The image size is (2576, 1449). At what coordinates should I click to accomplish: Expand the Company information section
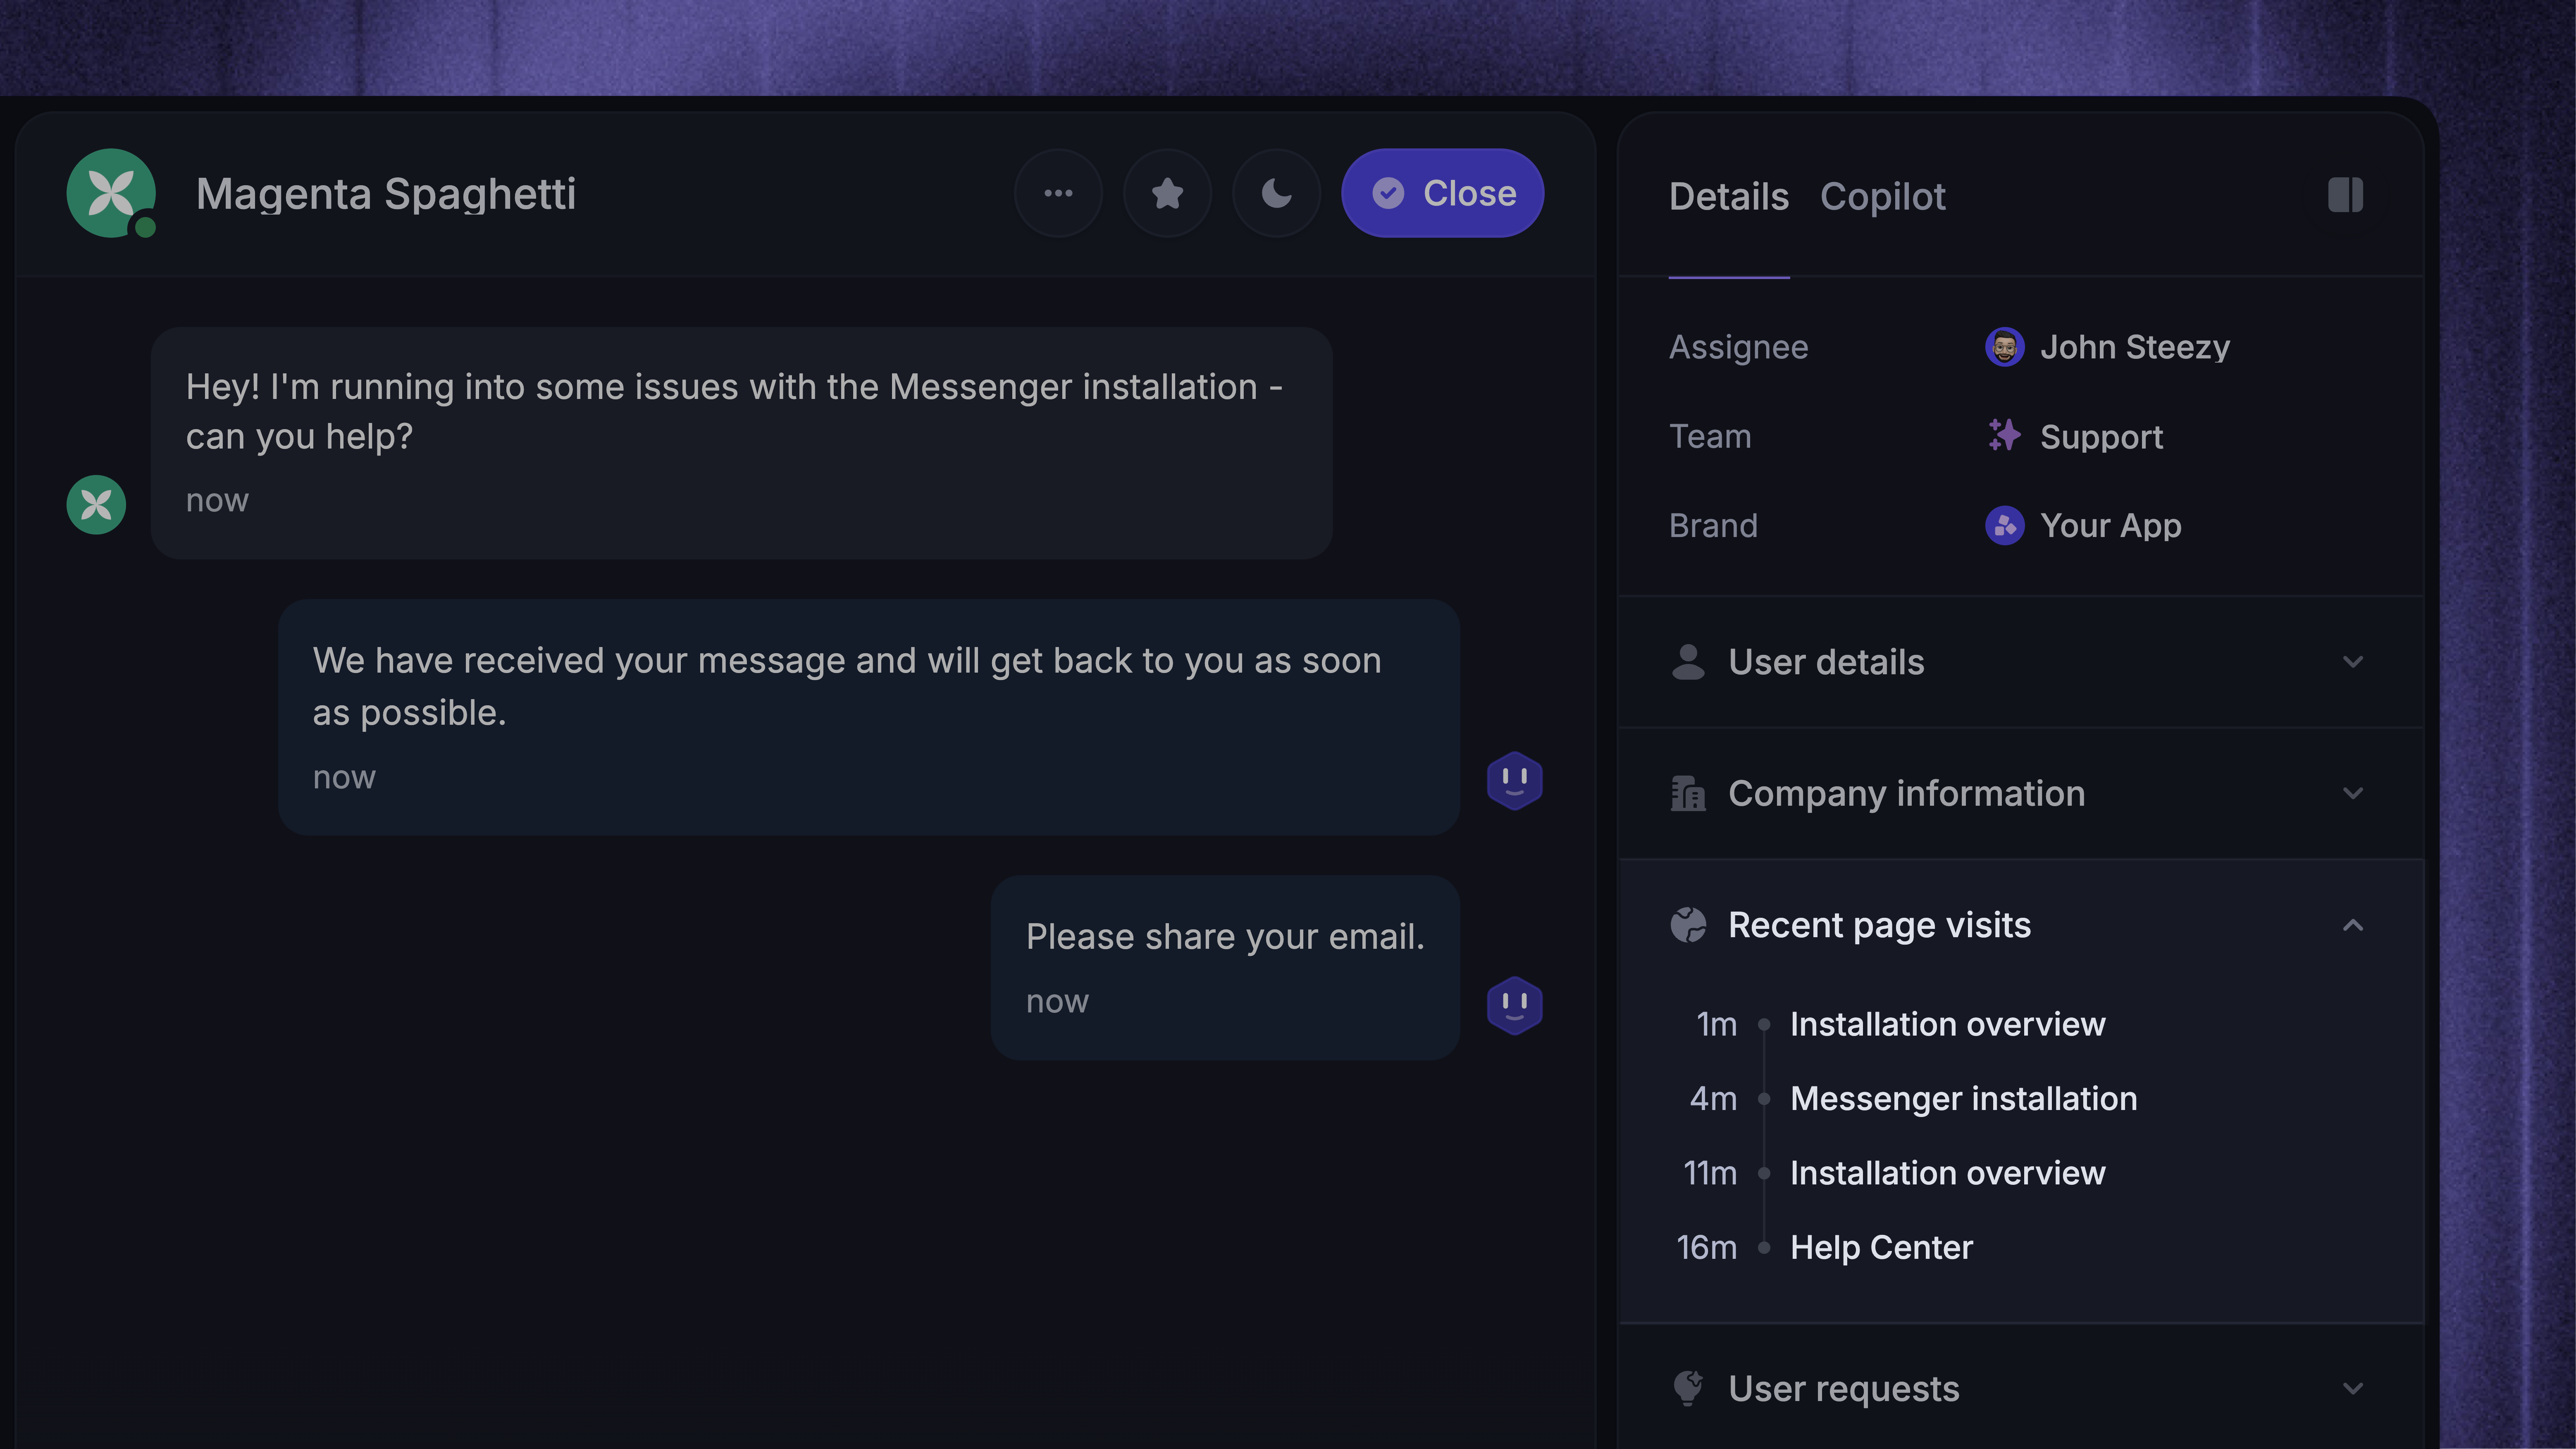2020,793
